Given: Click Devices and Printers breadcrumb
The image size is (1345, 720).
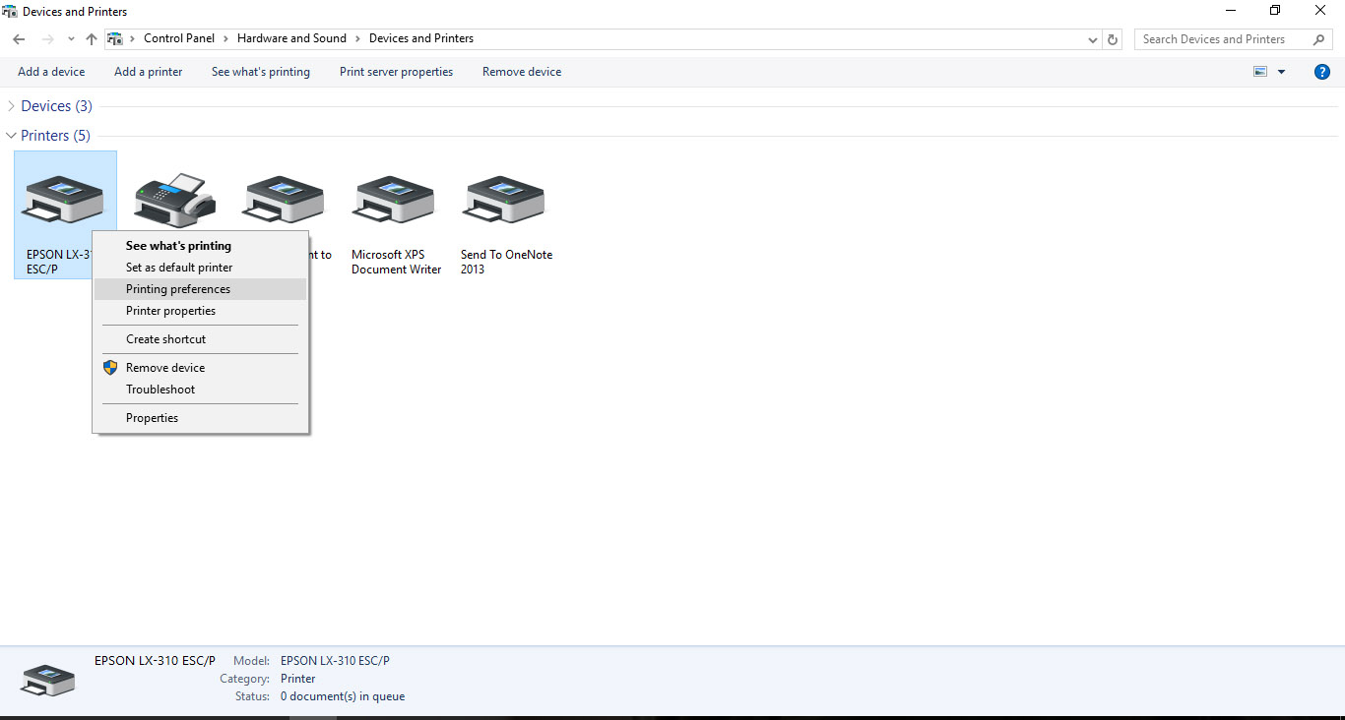Looking at the screenshot, I should tap(421, 38).
